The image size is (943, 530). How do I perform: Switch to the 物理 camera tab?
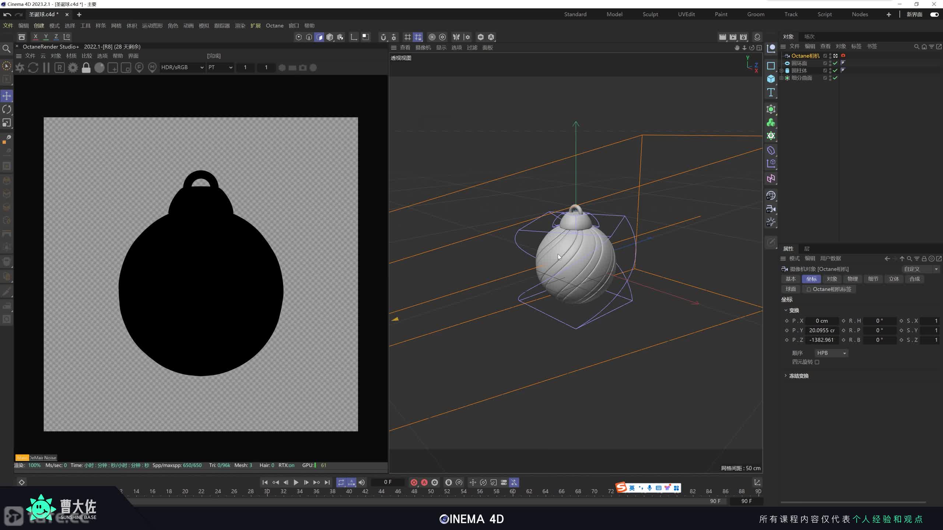point(852,279)
